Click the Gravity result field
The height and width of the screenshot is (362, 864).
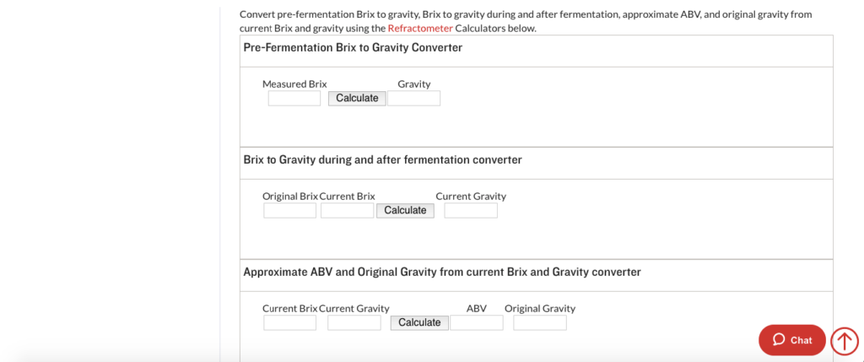coord(413,99)
